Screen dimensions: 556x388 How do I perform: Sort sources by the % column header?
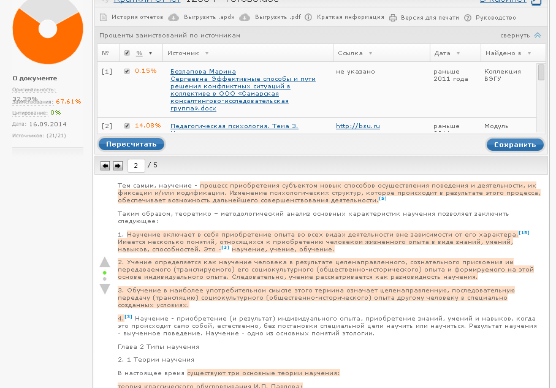coord(139,53)
